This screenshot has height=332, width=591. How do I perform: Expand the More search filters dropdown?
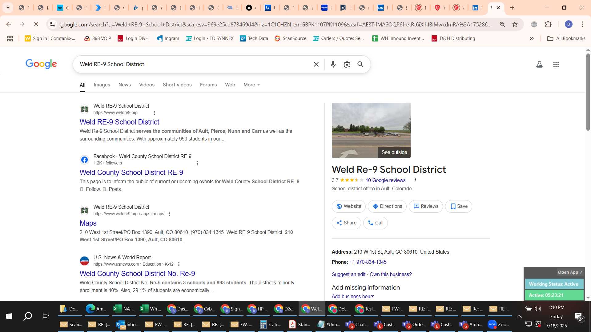(251, 85)
